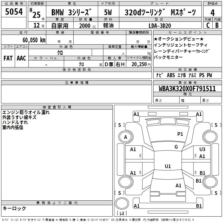Click レーンディパーチャーウォーニング line
The image size is (223, 223).
click(182, 51)
